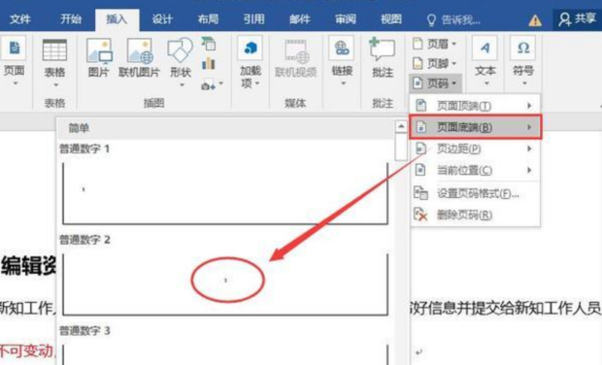Image resolution: width=602 pixels, height=365 pixels.
Task: Select the 普通数字 1 page number thumbnail
Action: pos(225,193)
